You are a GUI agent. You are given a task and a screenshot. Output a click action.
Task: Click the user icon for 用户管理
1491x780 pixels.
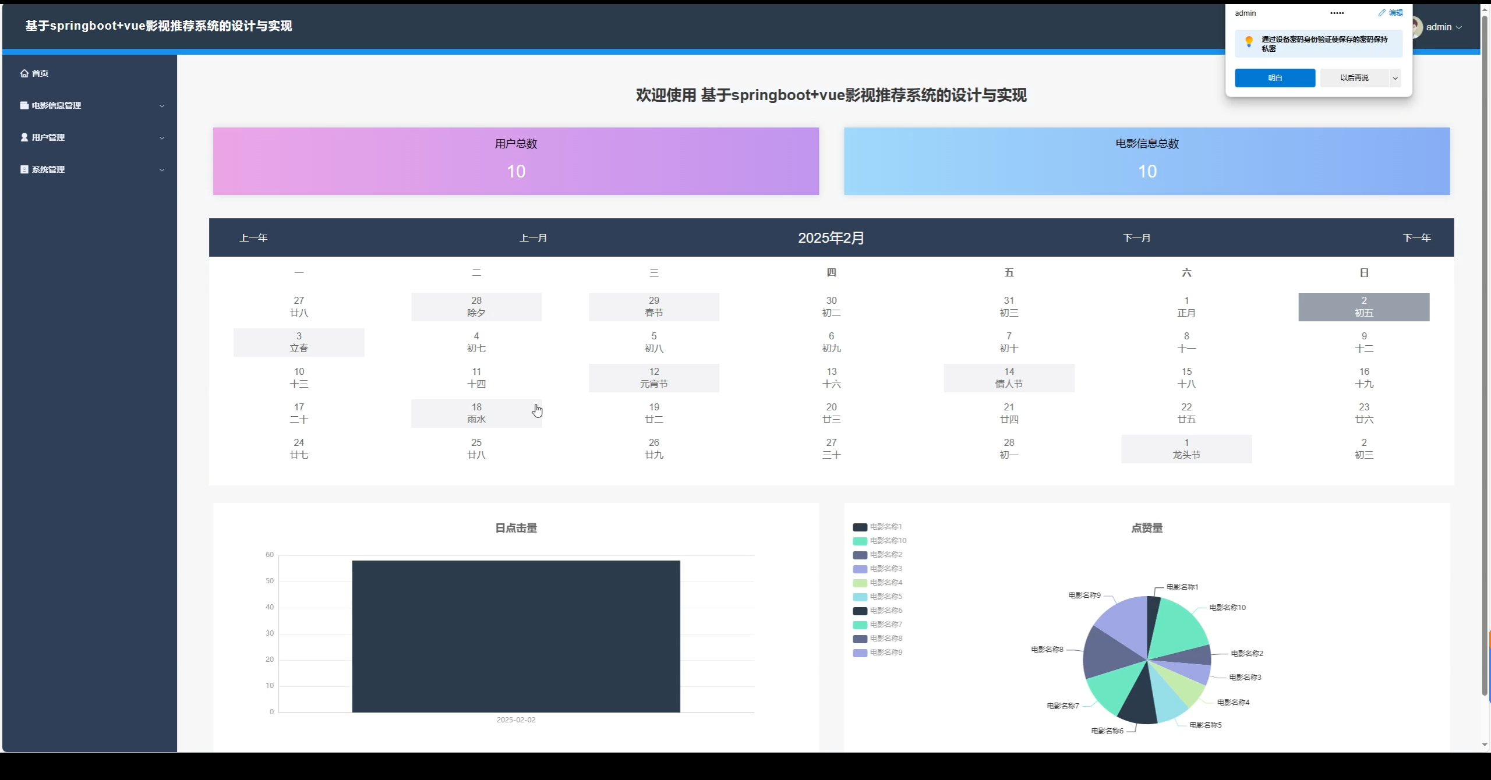pos(24,137)
